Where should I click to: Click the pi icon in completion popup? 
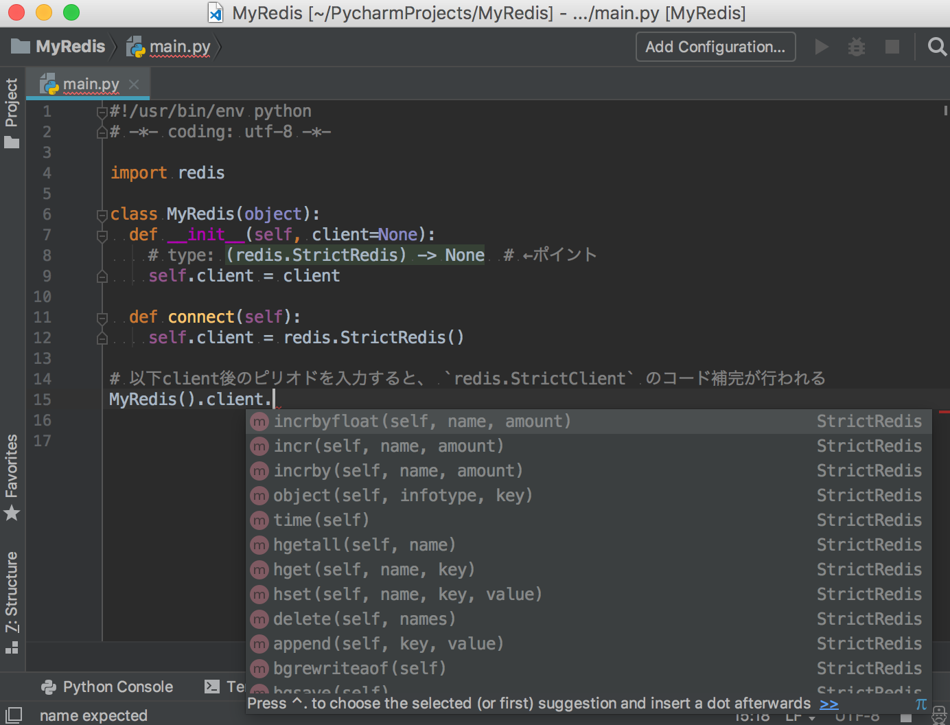tap(921, 704)
